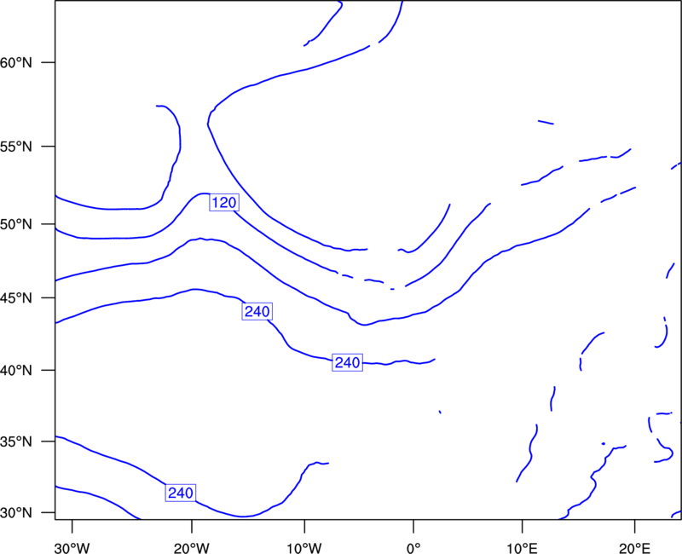Viewport: 682px width, 554px height.
Task: Click the 30°W longitude label
Action: click(x=72, y=548)
